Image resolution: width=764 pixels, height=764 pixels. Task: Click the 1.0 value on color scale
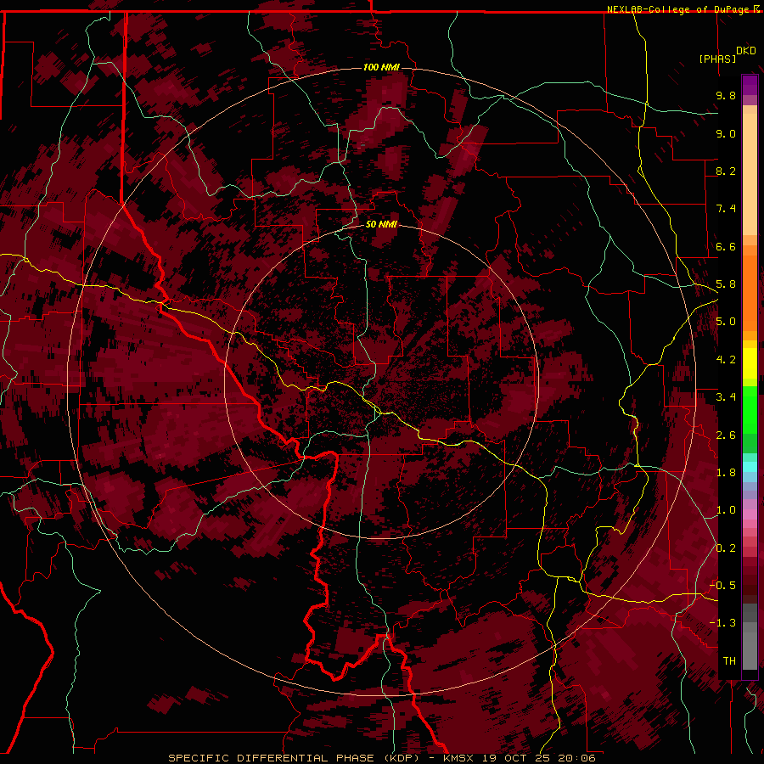726,510
